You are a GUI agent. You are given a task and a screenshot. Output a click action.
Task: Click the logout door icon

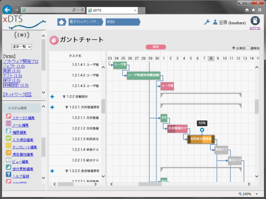tap(255, 21)
